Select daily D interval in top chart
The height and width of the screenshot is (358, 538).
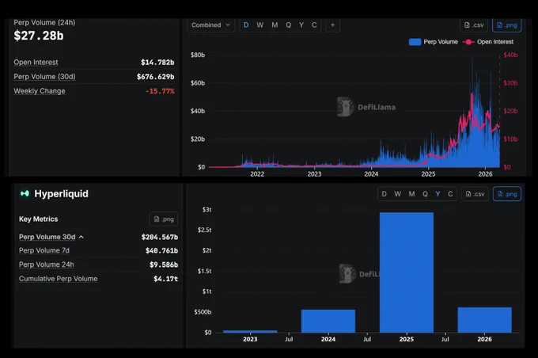click(246, 25)
